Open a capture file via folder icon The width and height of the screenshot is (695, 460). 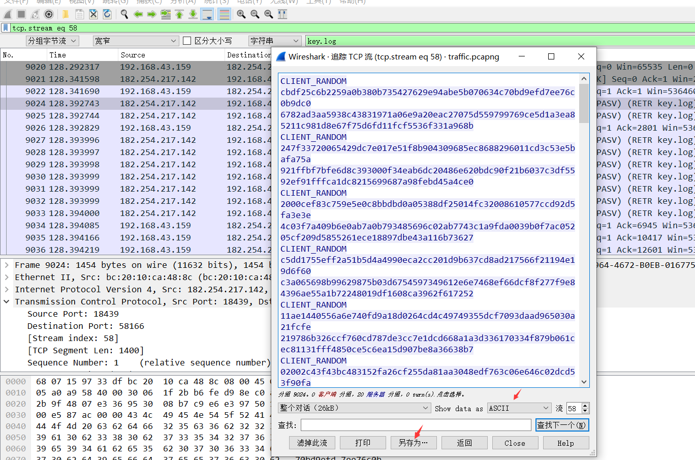[66, 14]
